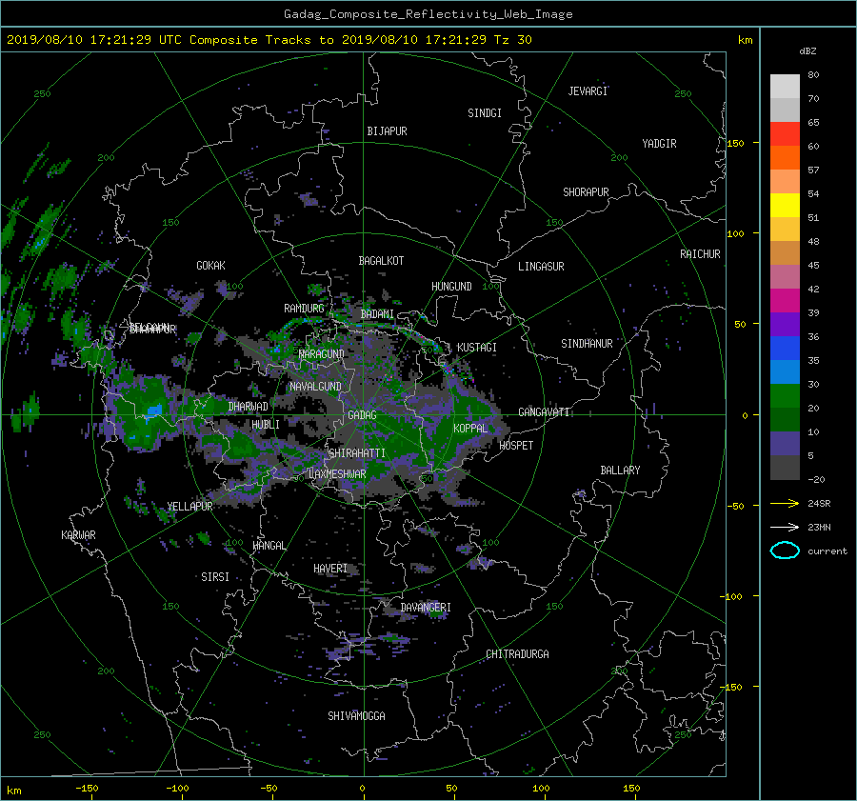
Task: Click the SHIVAMOGGA city label
Action: 356,715
